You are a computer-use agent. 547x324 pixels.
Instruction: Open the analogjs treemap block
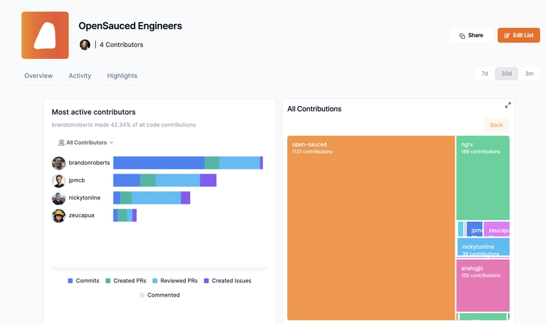(x=483, y=285)
